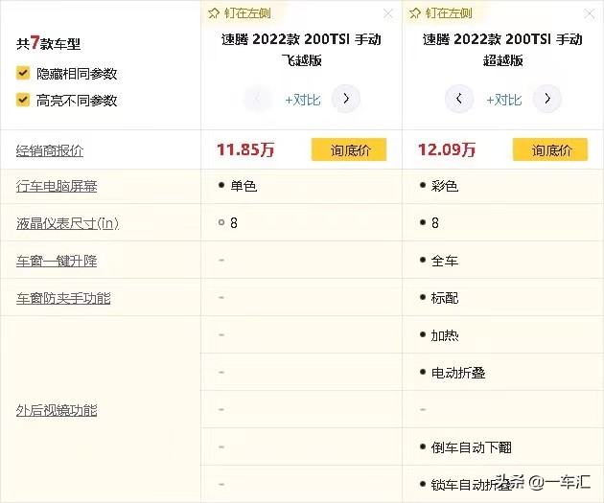Open 经销商报价 parameter link
The image size is (604, 503).
tap(50, 150)
